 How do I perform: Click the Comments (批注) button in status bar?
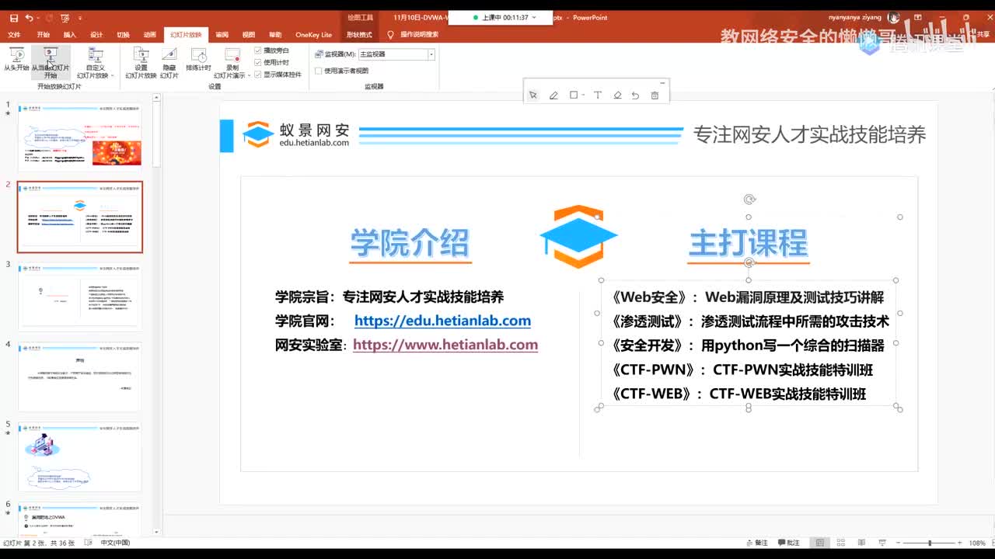pos(787,543)
